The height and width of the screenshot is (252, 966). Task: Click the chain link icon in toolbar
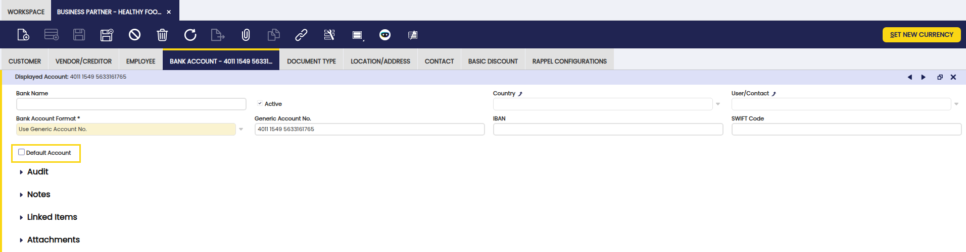pyautogui.click(x=301, y=35)
